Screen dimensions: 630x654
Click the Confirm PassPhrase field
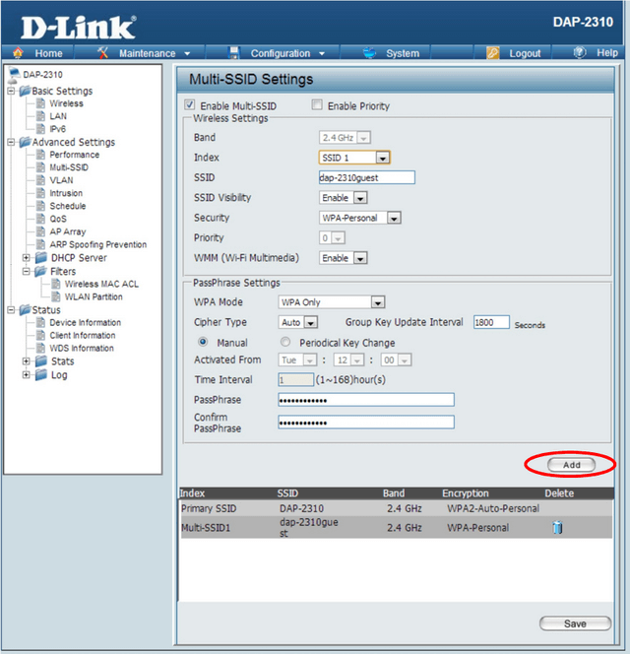coord(366,423)
